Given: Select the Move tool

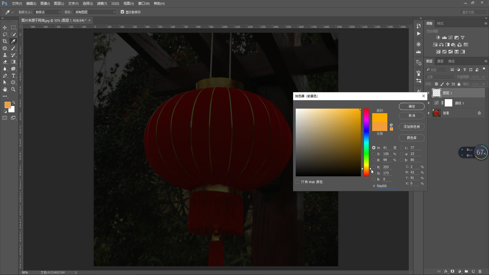Looking at the screenshot, I should click(x=5, y=28).
